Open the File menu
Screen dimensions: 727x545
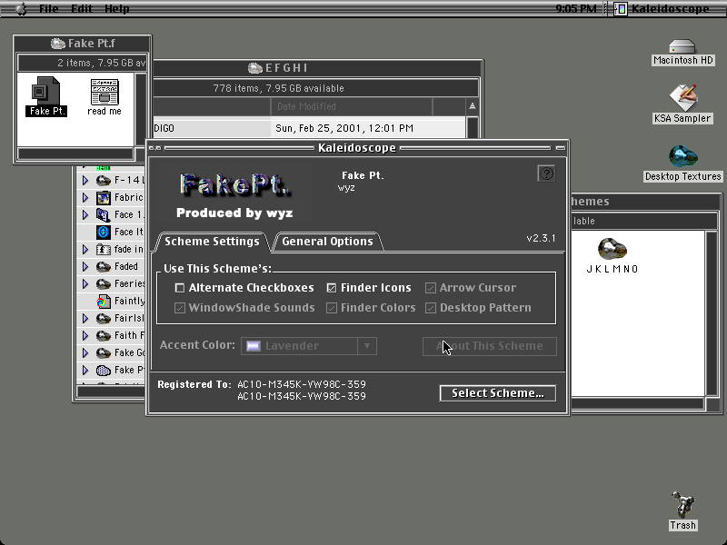[49, 8]
